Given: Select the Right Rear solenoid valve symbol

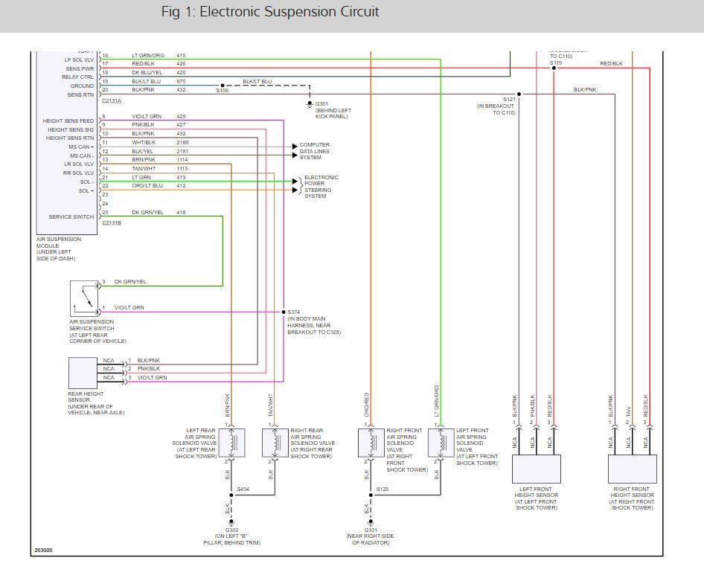Looking at the screenshot, I should point(275,443).
